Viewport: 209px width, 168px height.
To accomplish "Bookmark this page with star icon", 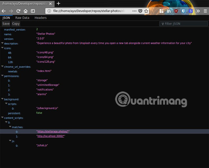I will click(x=146, y=11).
